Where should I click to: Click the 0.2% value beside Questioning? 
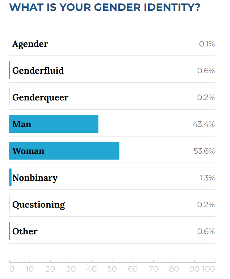click(206, 205)
